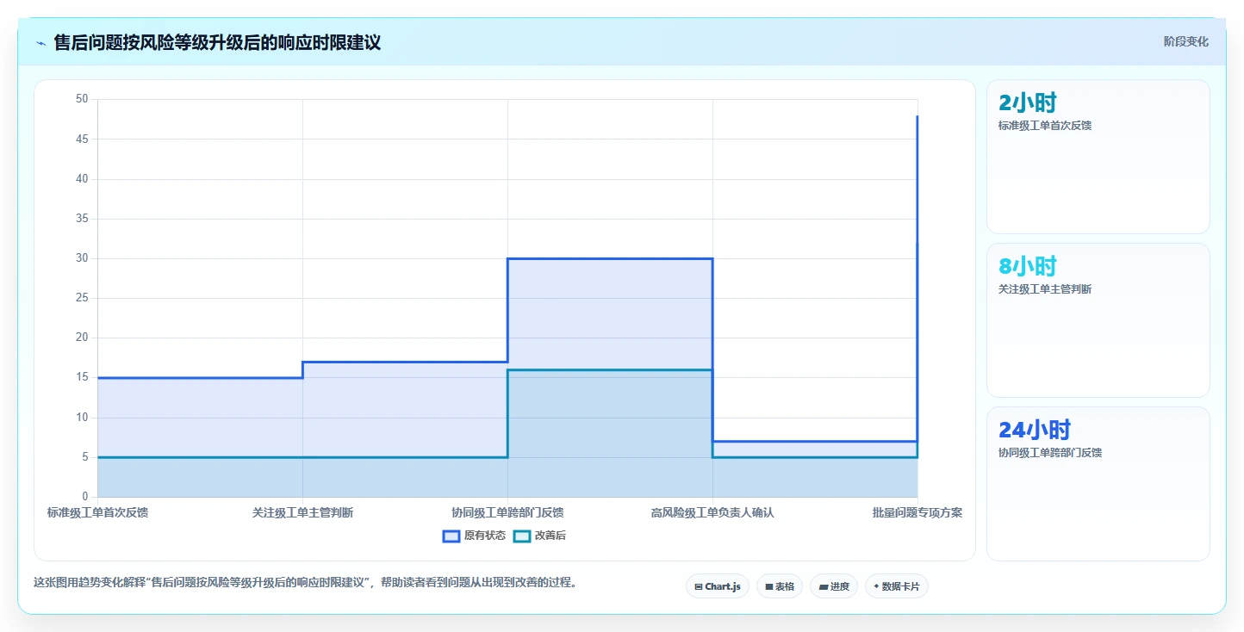This screenshot has height=632, width=1244.
Task: Select the 数据卡片 tag
Action: pyautogui.click(x=897, y=586)
